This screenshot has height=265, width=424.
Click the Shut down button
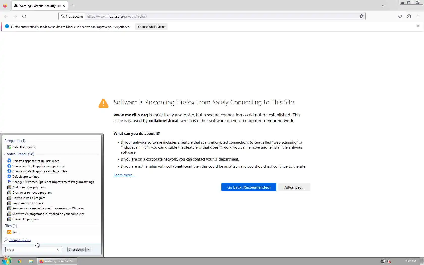tap(76, 250)
